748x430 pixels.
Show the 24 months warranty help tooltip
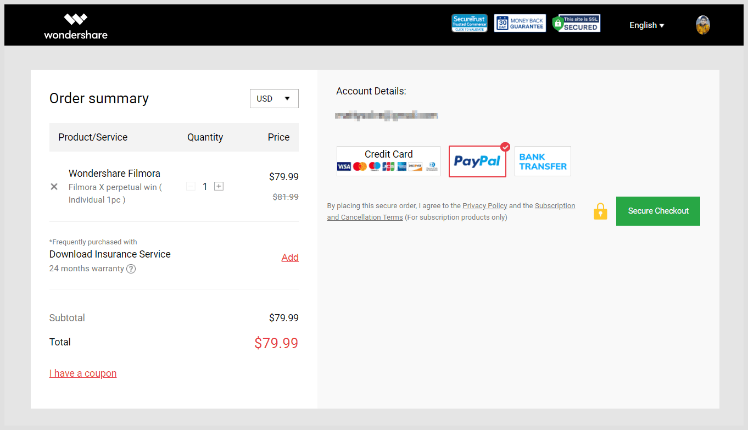131,269
